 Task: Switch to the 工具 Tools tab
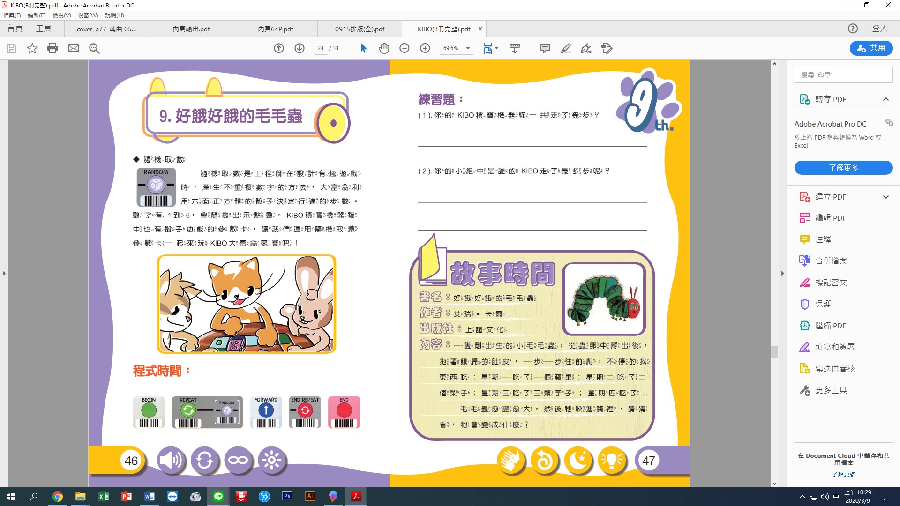point(44,29)
